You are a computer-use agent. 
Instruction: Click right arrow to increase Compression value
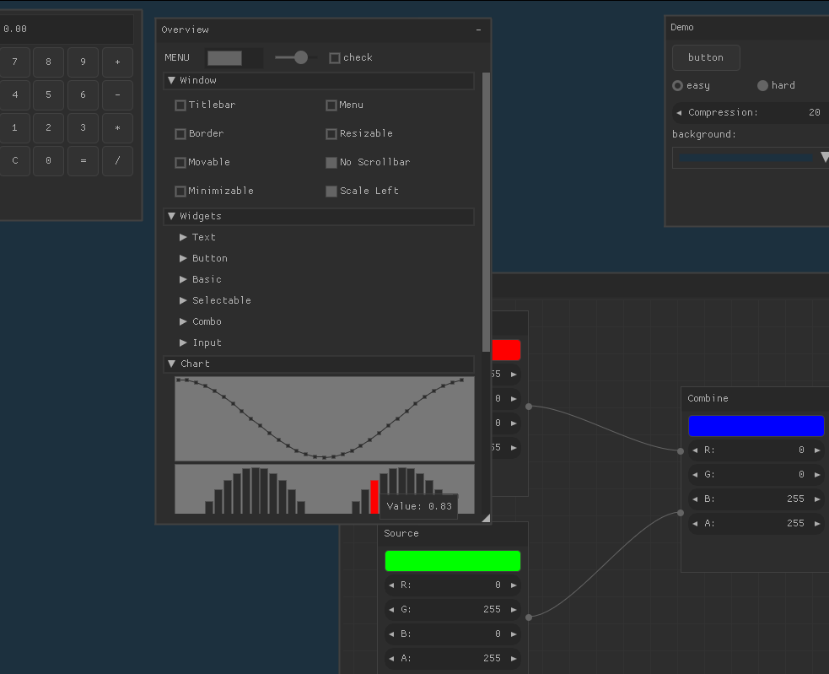pyautogui.click(x=826, y=112)
